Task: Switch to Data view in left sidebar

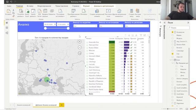Action: [7, 28]
